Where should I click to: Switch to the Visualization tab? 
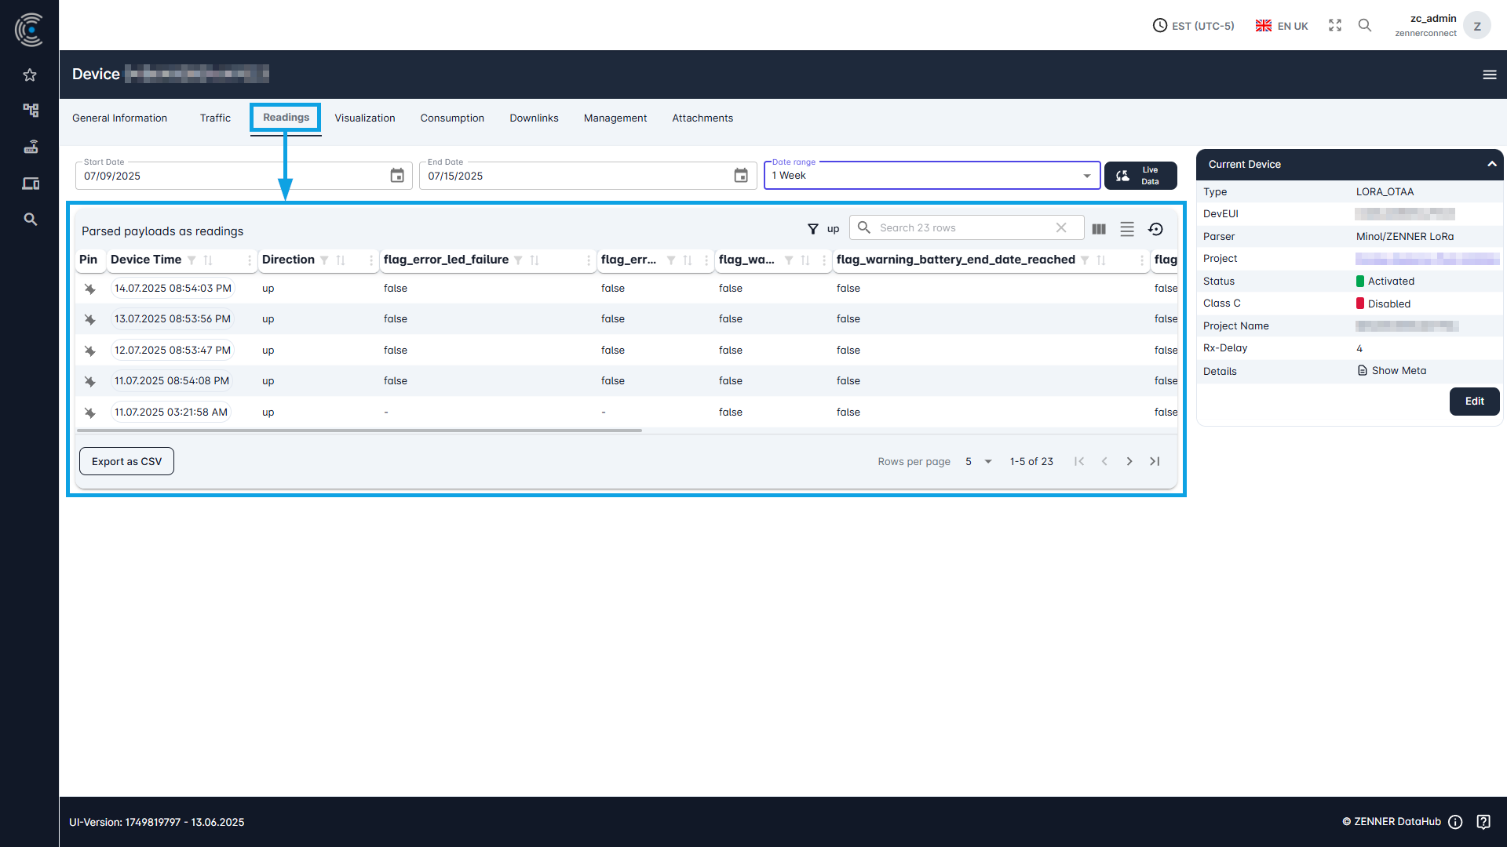(365, 118)
